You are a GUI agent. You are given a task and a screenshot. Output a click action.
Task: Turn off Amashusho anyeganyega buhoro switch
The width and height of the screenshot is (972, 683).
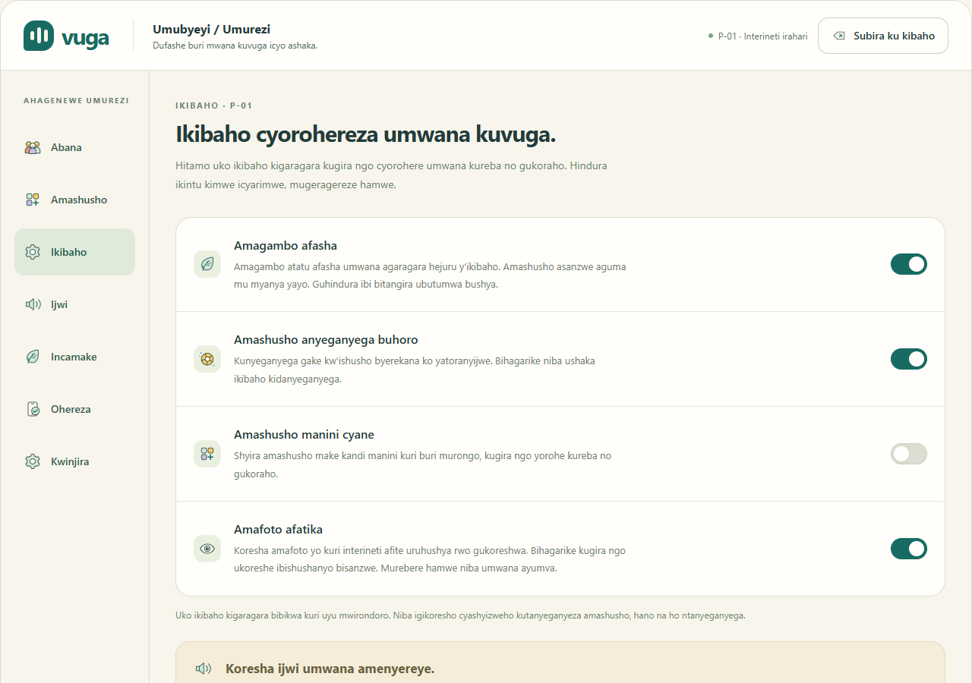pyautogui.click(x=909, y=359)
